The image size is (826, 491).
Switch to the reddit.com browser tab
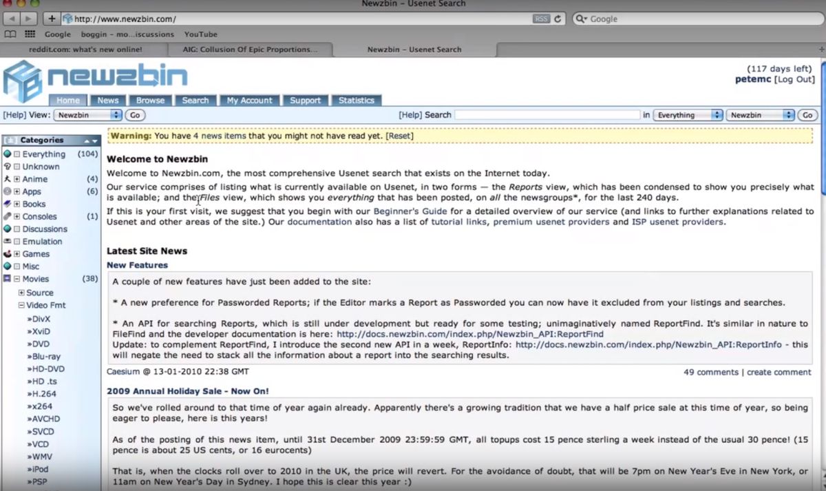tap(84, 50)
